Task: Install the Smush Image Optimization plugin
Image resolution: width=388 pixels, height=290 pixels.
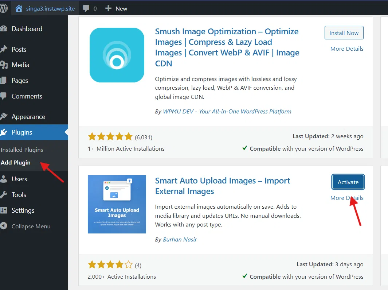Action: [344, 32]
